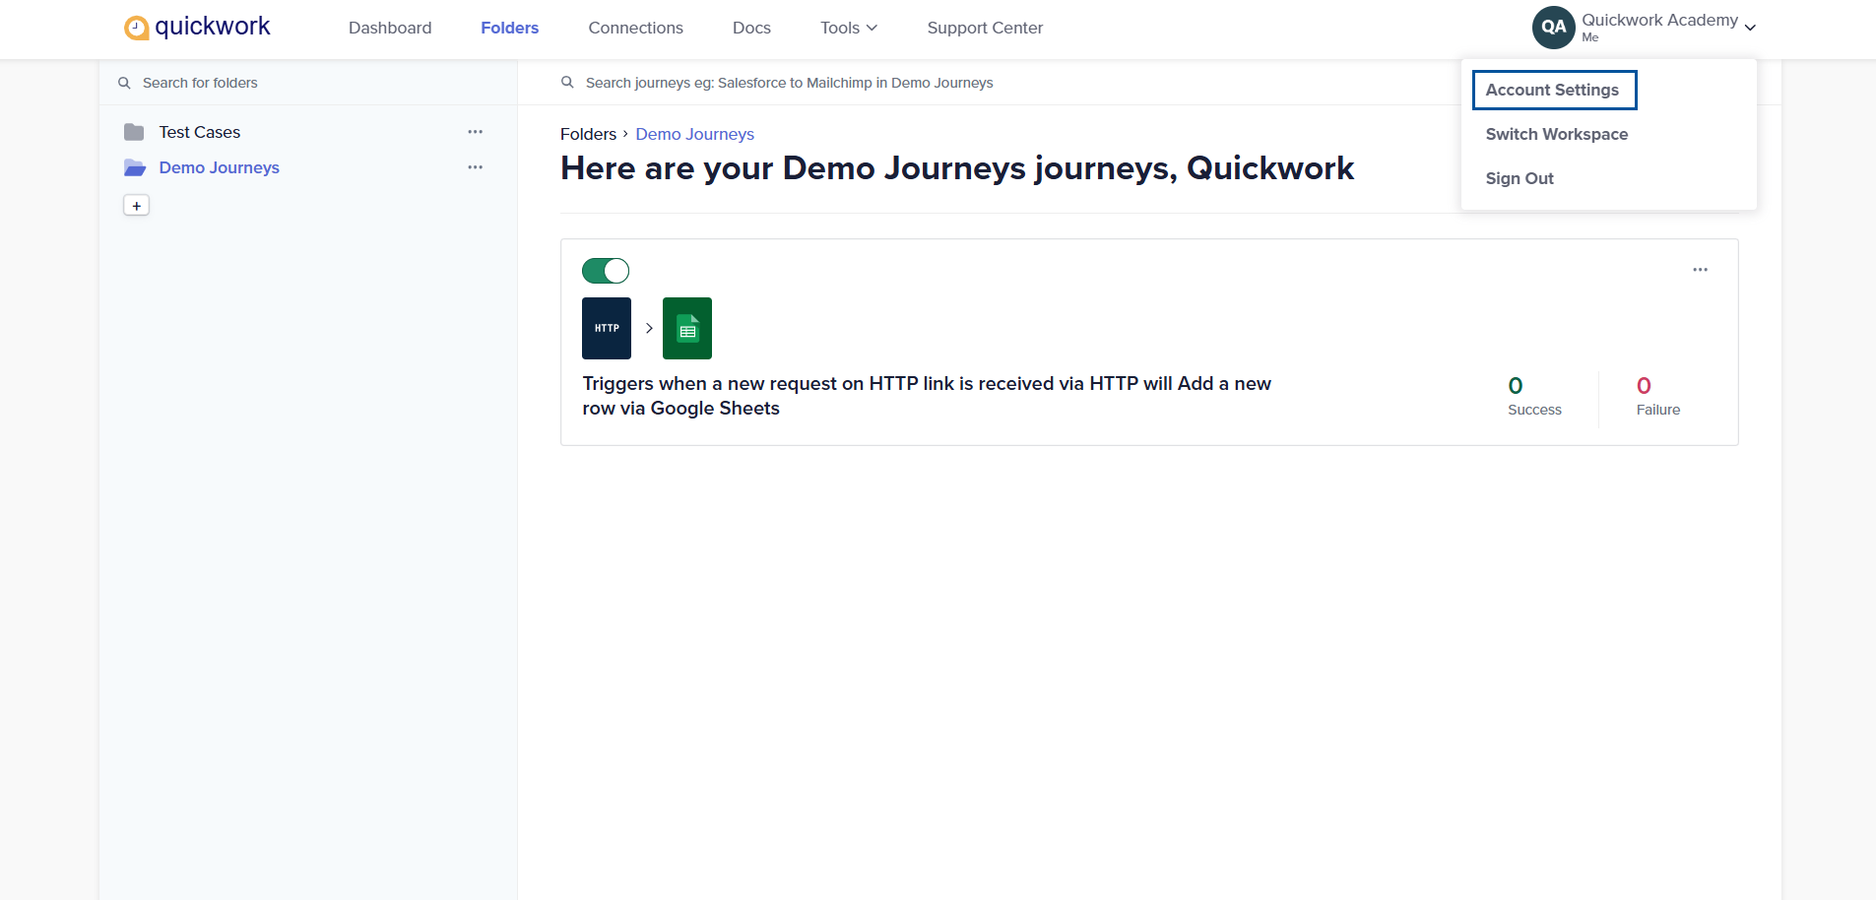
Task: Open Demo Journeys folder options ellipsis
Action: (x=476, y=167)
